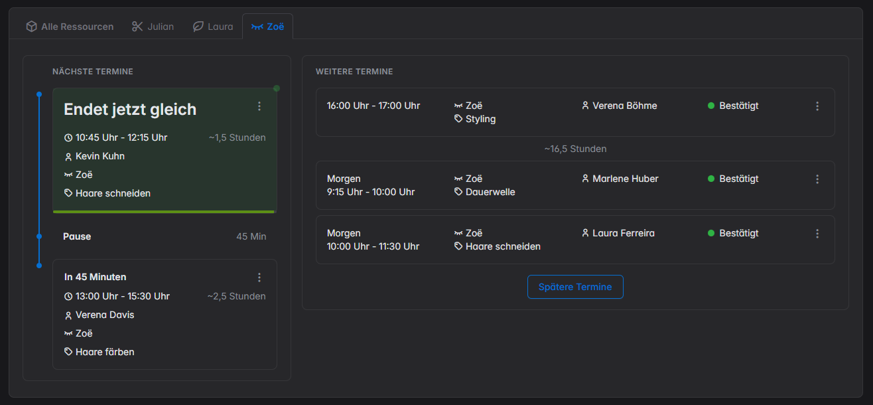Viewport: 873px width, 405px height.
Task: Click clock icon beside 10:45 Uhr - 12:15 Uhr
Action: 68,138
